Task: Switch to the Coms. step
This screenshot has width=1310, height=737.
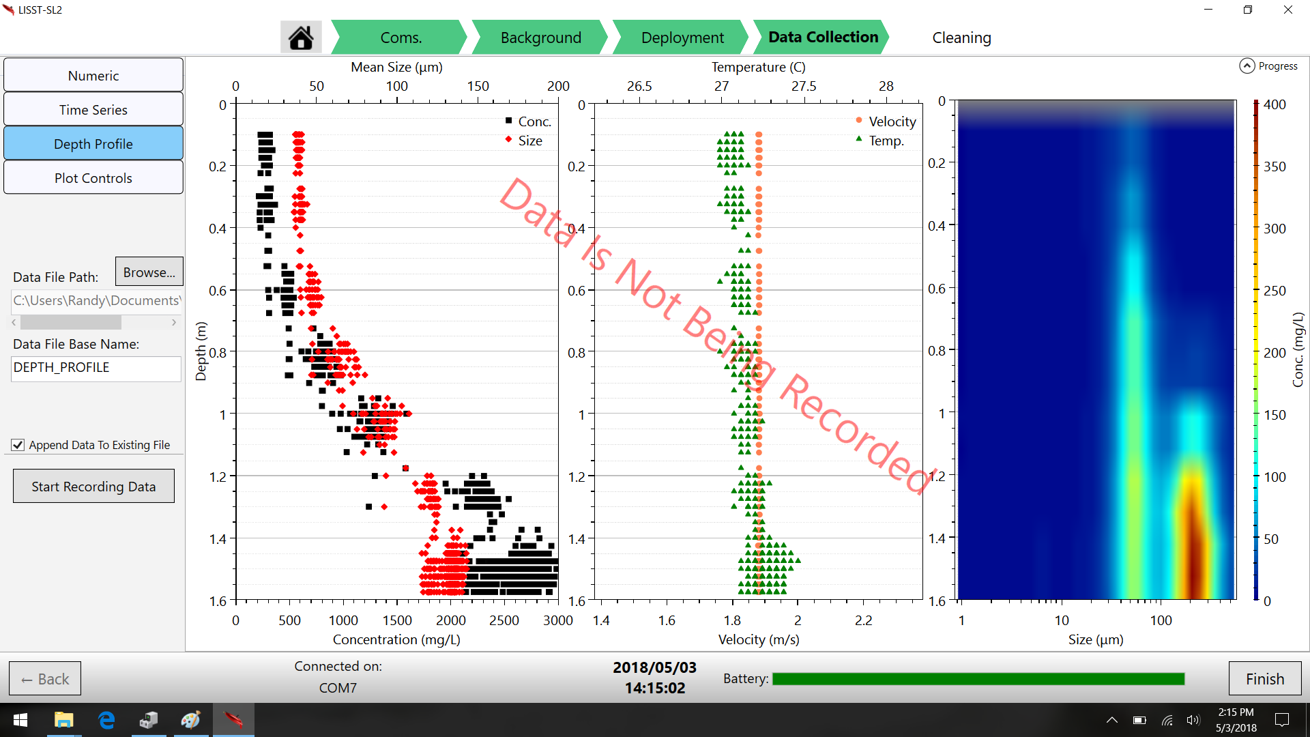Action: 399,37
